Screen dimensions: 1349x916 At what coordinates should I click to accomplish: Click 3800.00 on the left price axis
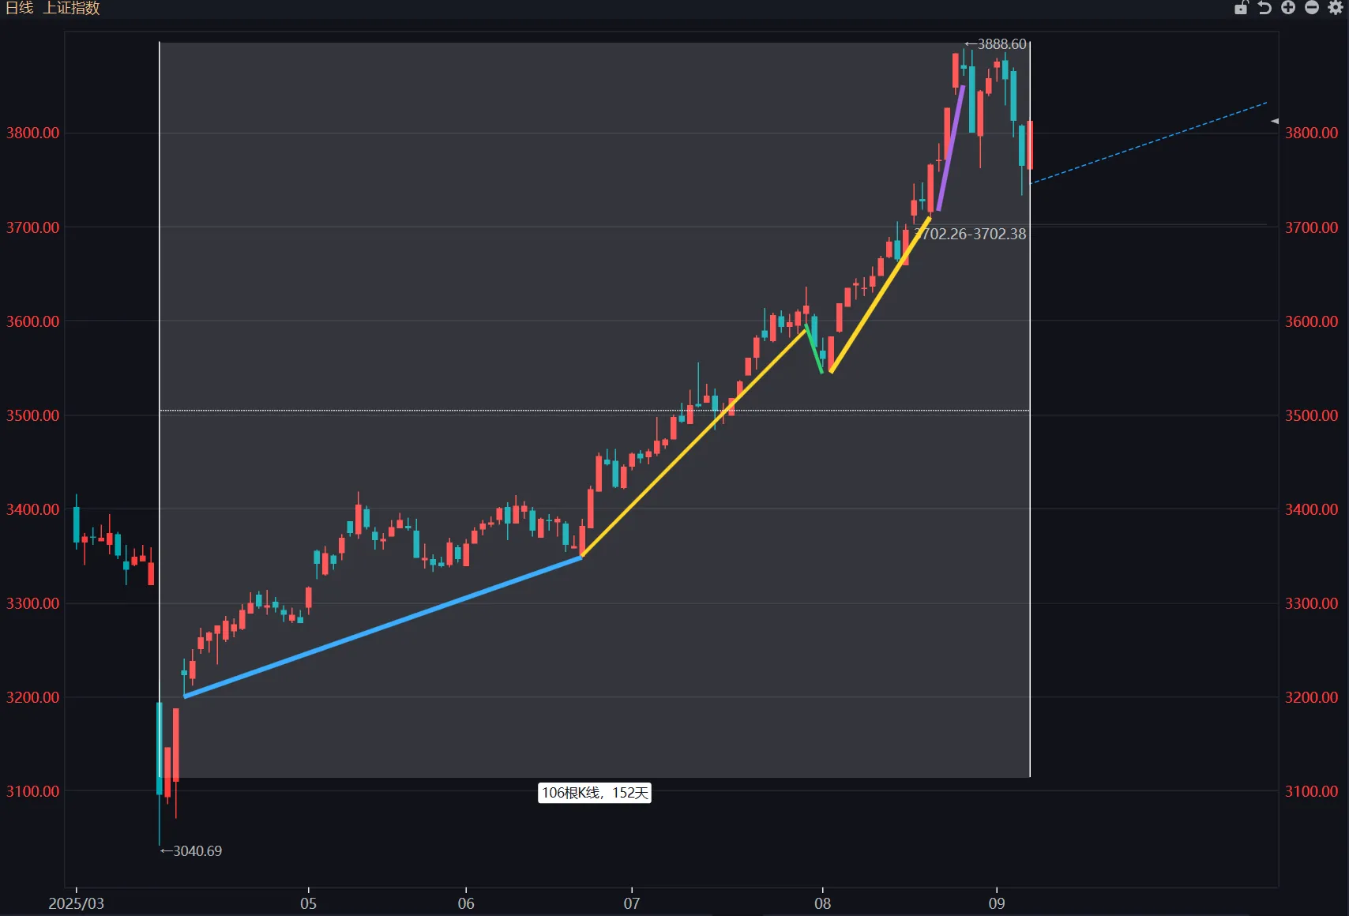coord(32,133)
